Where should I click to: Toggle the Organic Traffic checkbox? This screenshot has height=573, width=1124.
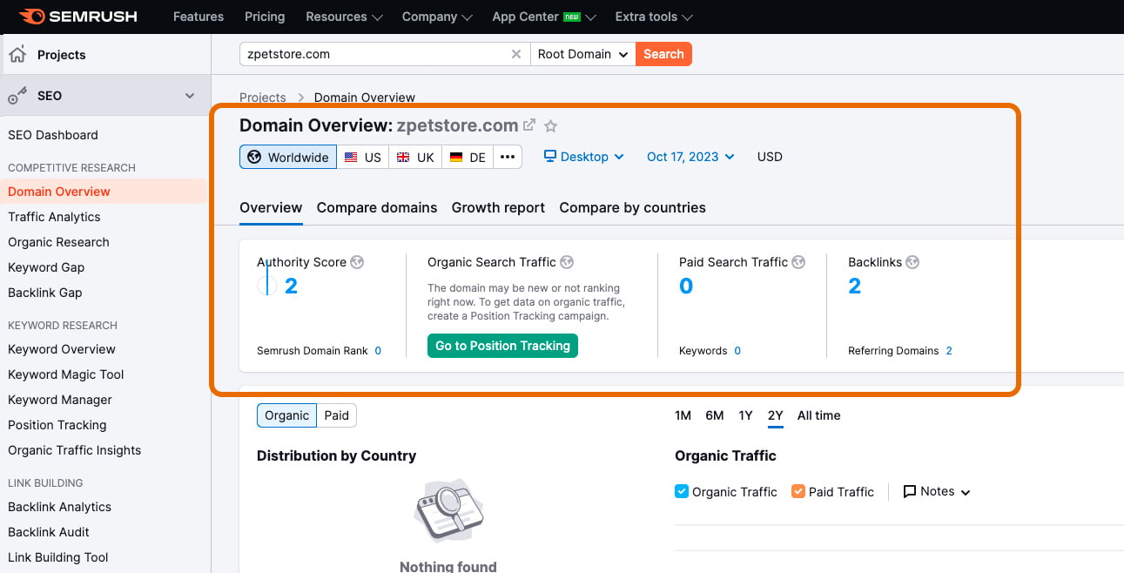coord(682,491)
